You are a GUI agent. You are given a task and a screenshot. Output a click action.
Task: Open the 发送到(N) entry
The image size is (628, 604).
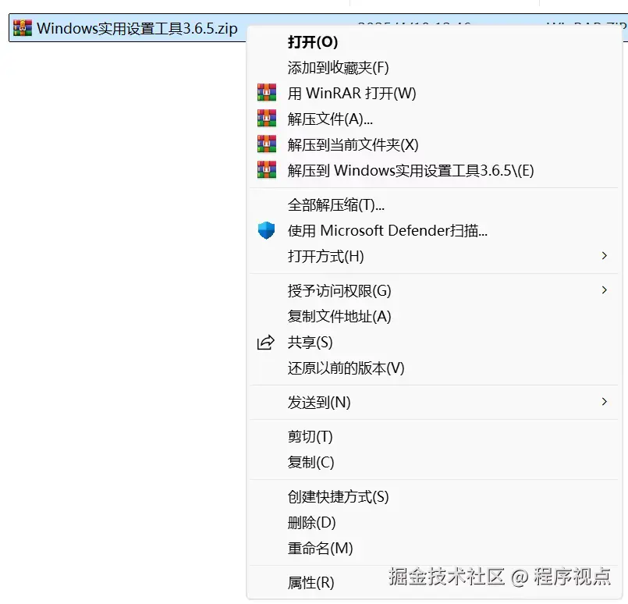click(x=434, y=402)
